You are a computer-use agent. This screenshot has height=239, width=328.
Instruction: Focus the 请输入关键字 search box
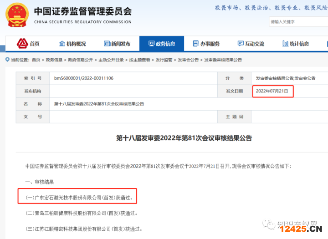pyautogui.click(x=296, y=21)
